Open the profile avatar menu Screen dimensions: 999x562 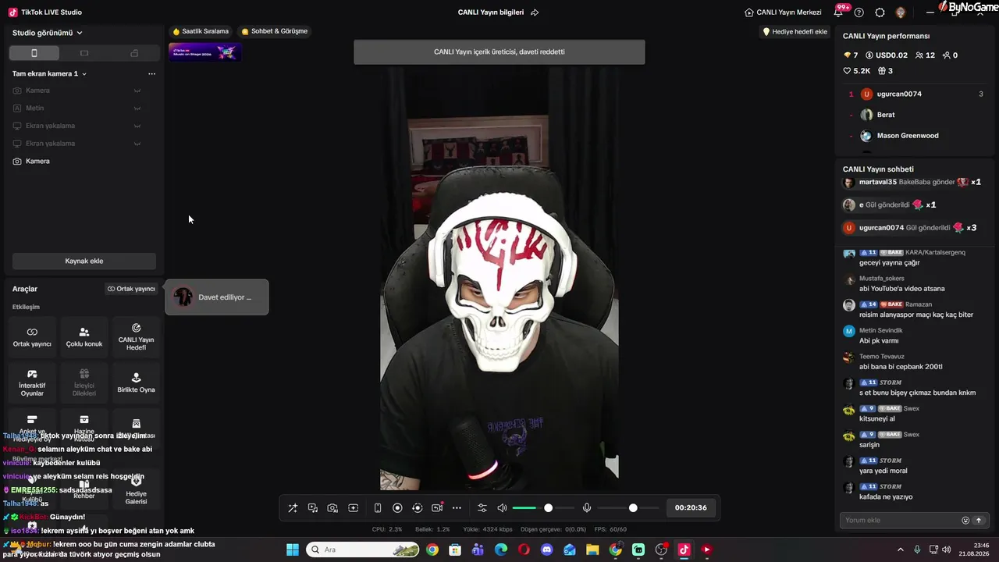(901, 12)
